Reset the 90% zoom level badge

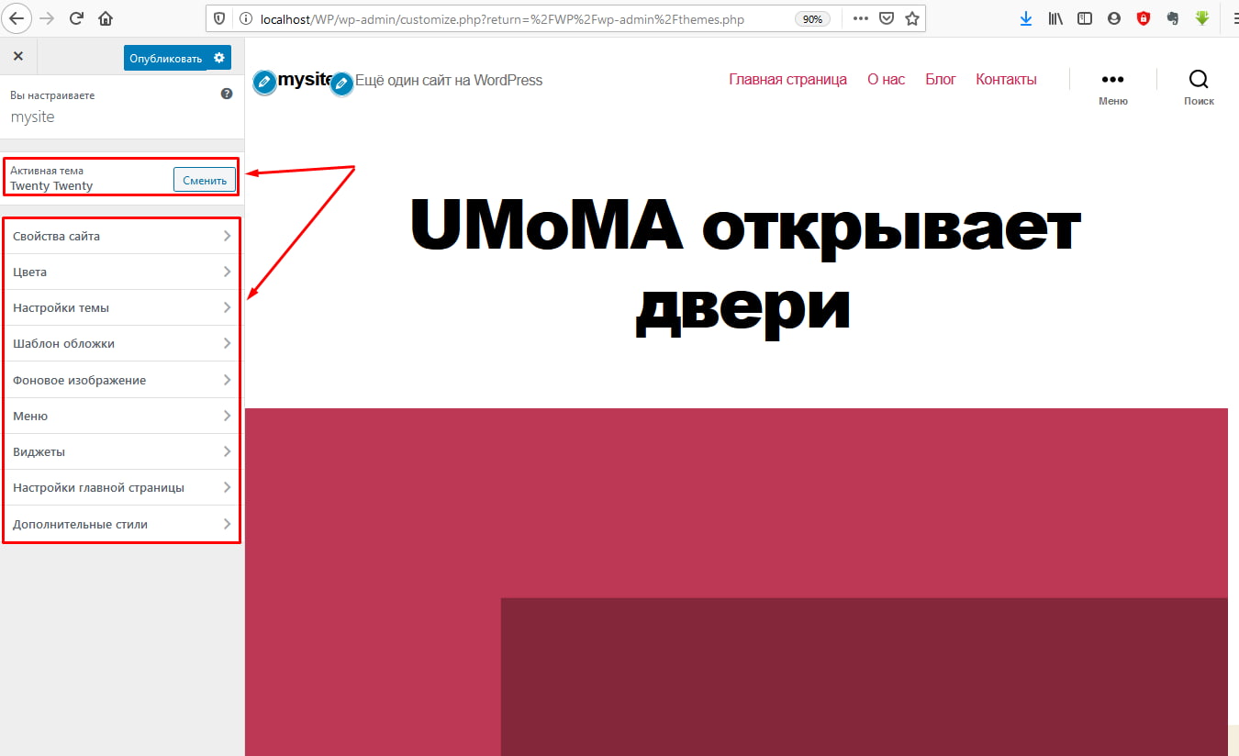pyautogui.click(x=812, y=18)
